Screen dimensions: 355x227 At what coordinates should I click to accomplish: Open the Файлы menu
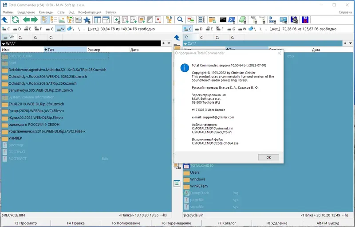[8, 12]
